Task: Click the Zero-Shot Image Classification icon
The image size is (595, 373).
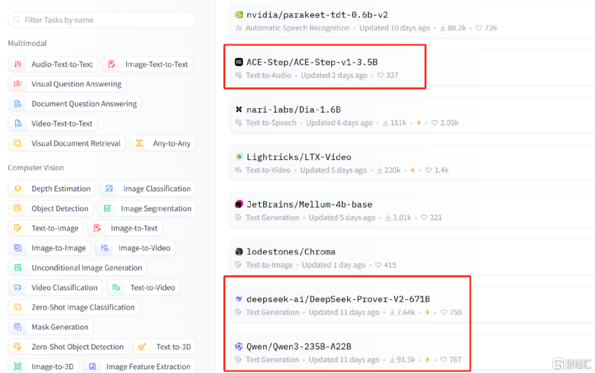Action: (x=18, y=307)
